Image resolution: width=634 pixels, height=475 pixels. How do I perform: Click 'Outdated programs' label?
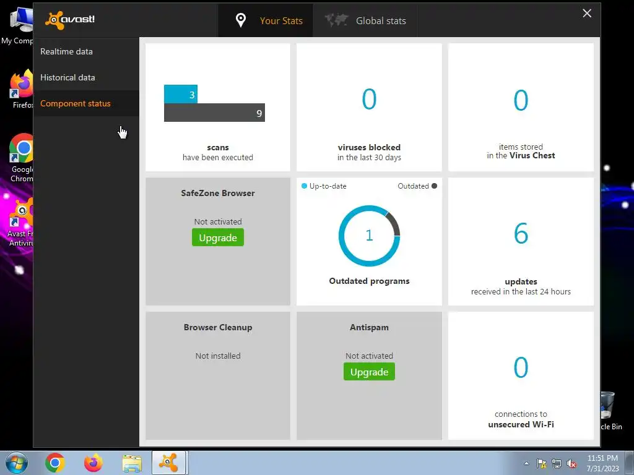(369, 281)
